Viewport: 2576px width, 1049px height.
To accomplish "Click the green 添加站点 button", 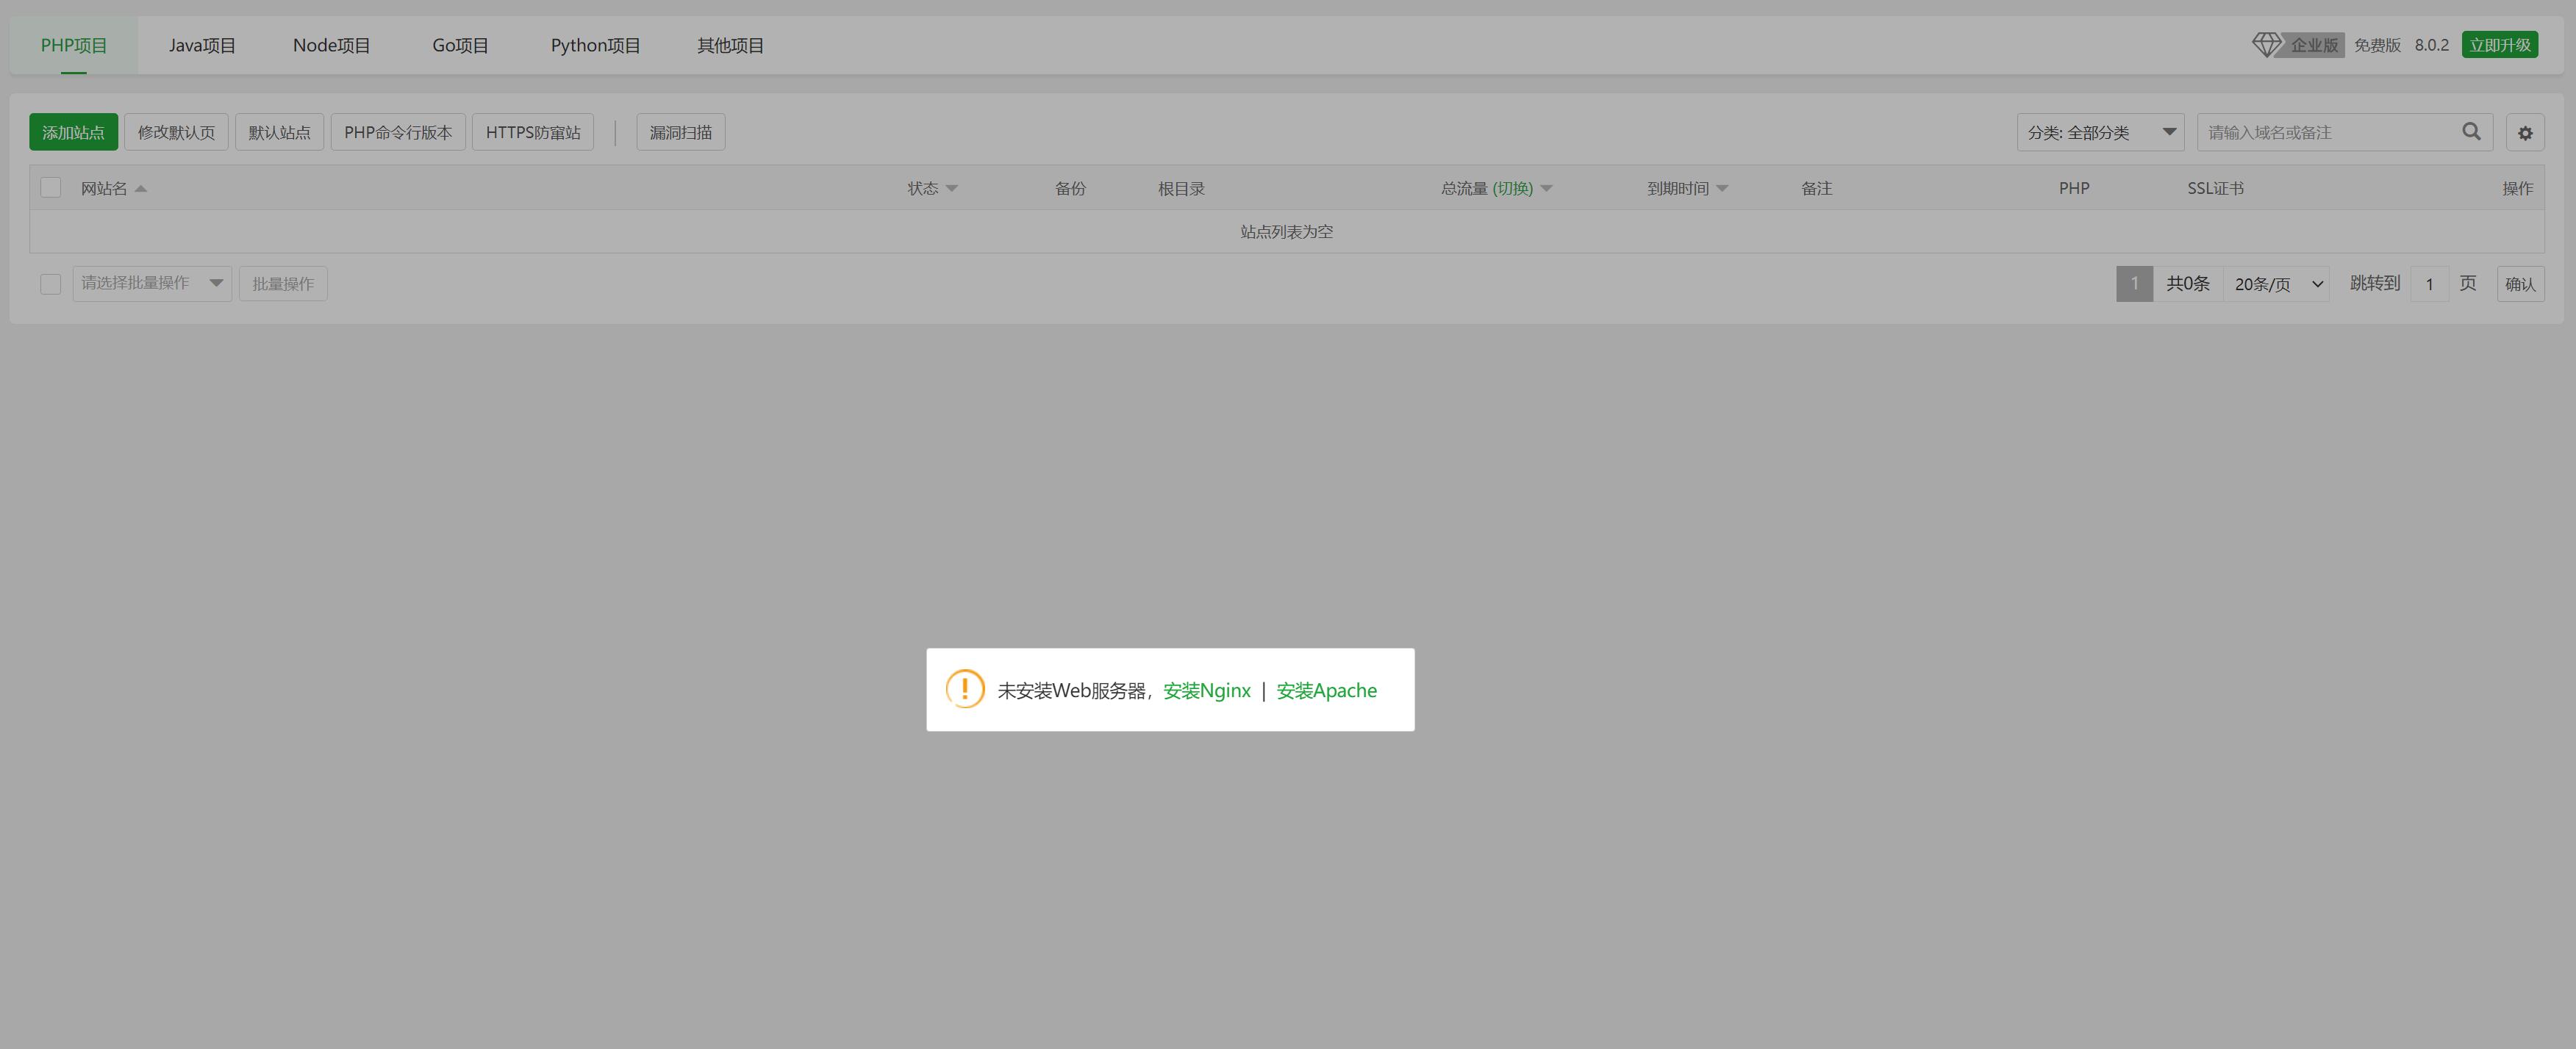I will pyautogui.click(x=73, y=132).
